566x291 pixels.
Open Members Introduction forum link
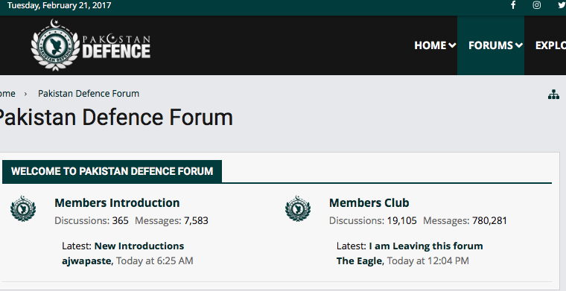tap(117, 202)
